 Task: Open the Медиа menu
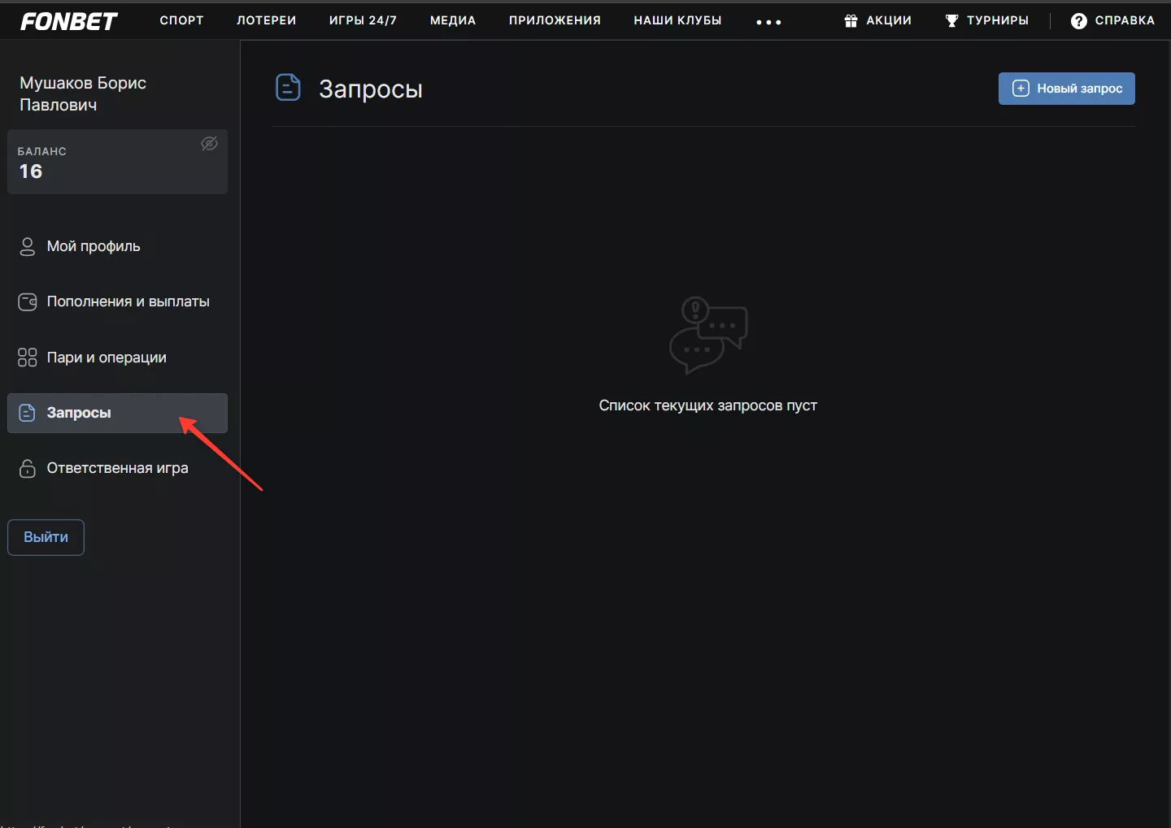click(x=453, y=20)
